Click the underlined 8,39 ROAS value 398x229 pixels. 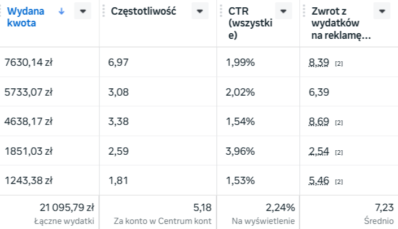click(320, 62)
